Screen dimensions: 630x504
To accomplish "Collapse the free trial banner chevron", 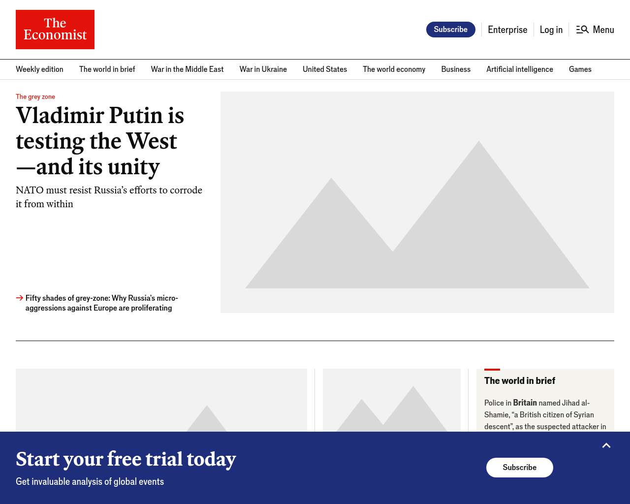I will (606, 445).
